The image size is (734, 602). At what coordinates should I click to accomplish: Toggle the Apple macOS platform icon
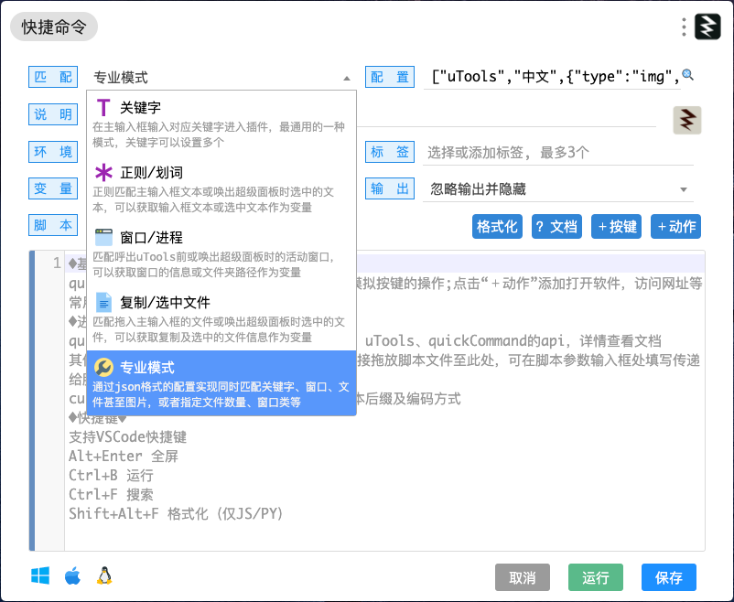72,575
